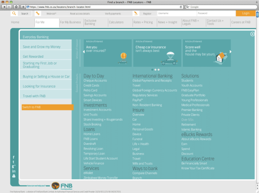Open Global Payments and Receipts link
This screenshot has width=259, height=193.
tap(152, 81)
